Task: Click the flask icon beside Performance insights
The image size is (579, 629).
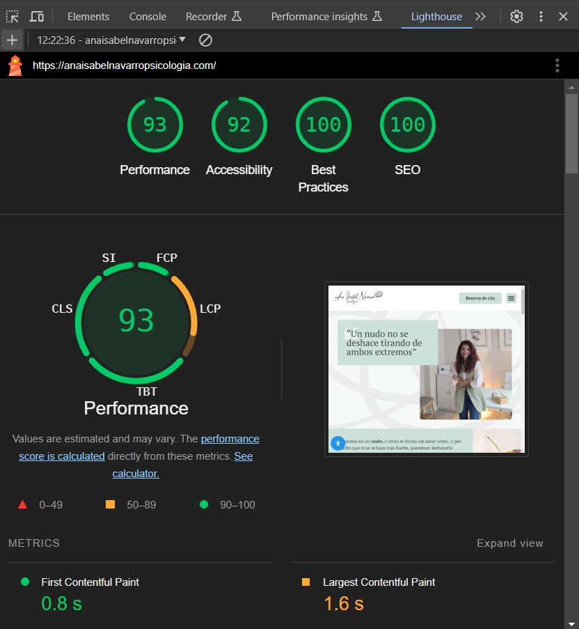Action: (x=376, y=15)
